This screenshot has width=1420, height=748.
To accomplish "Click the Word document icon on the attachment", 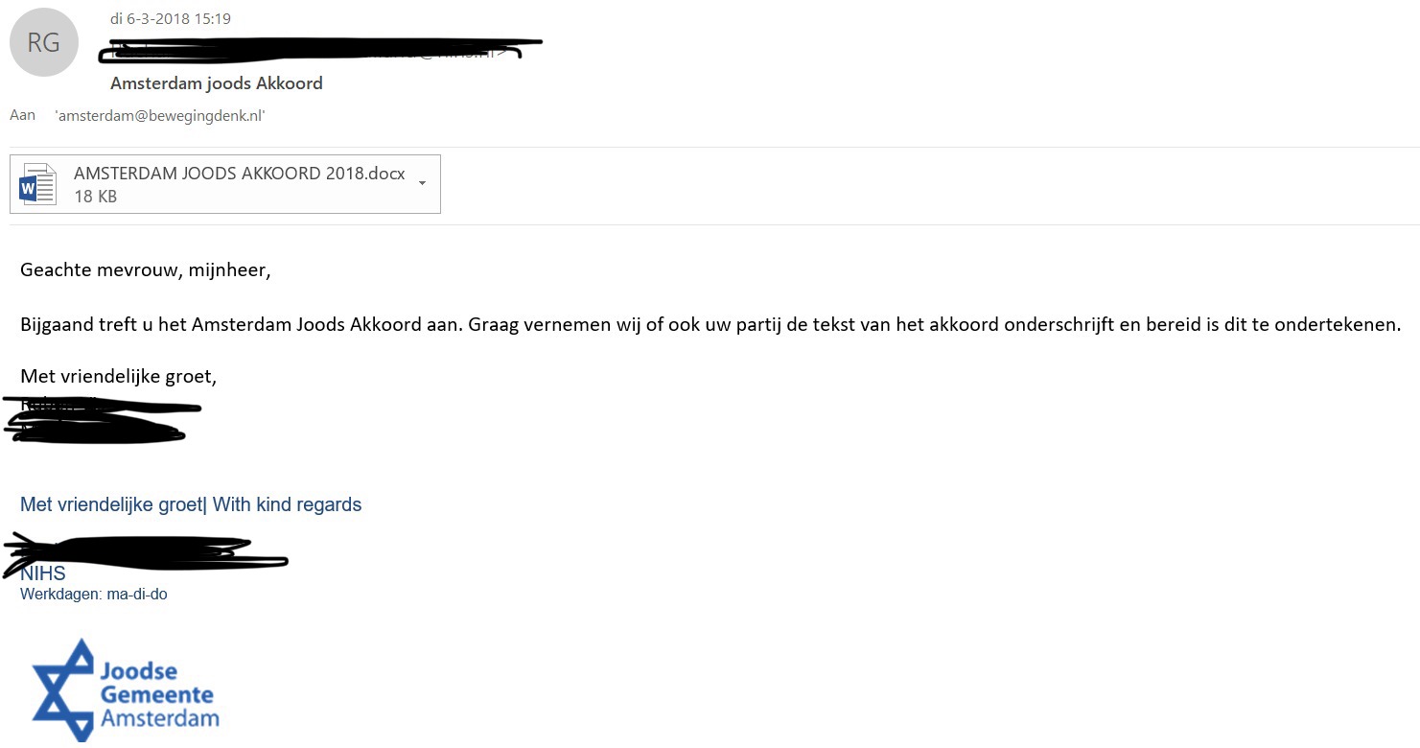I will tap(38, 184).
